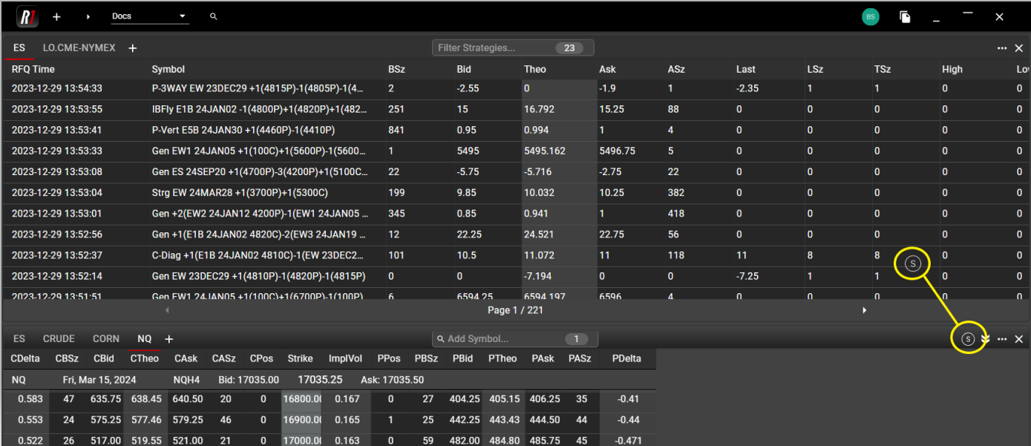
Task: Go to the previous page of strategies
Action: click(x=167, y=310)
